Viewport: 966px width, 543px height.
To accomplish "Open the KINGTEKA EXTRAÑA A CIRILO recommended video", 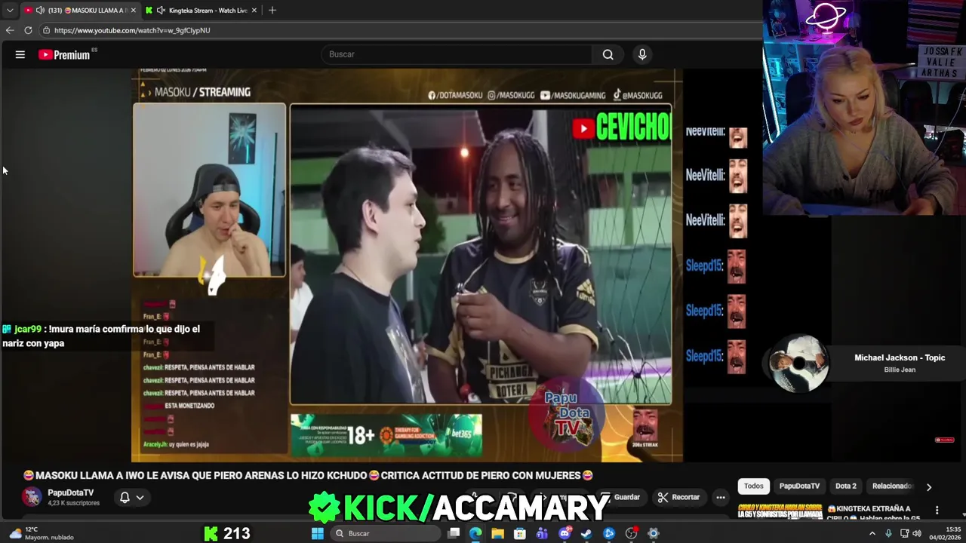I will (875, 513).
